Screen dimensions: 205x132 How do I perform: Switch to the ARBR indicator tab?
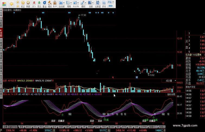90,127
